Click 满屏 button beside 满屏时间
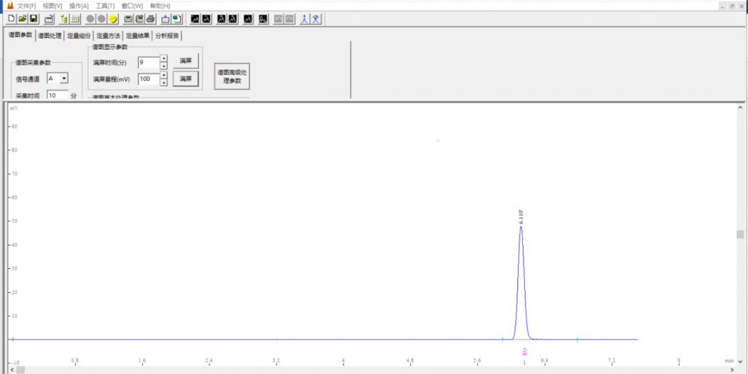The width and height of the screenshot is (748, 374). [186, 62]
